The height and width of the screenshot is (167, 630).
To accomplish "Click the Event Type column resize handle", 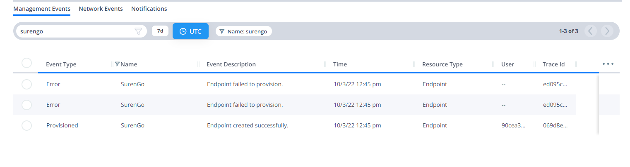I will [112, 64].
